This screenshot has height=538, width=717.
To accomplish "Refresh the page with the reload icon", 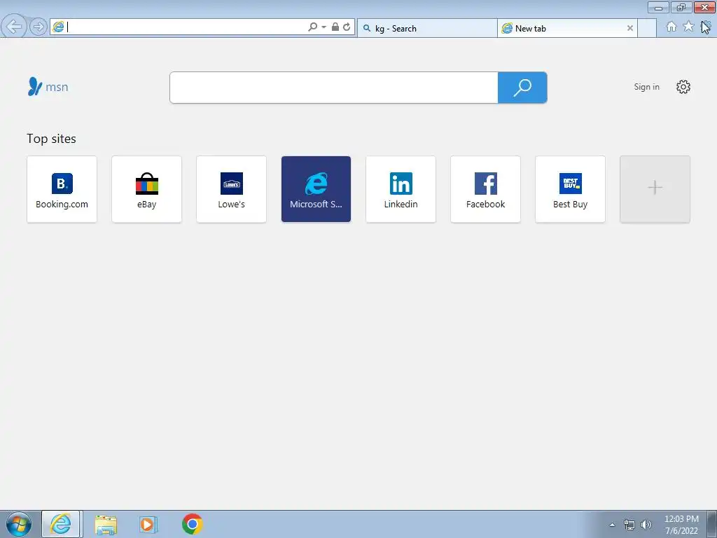I will pyautogui.click(x=347, y=27).
